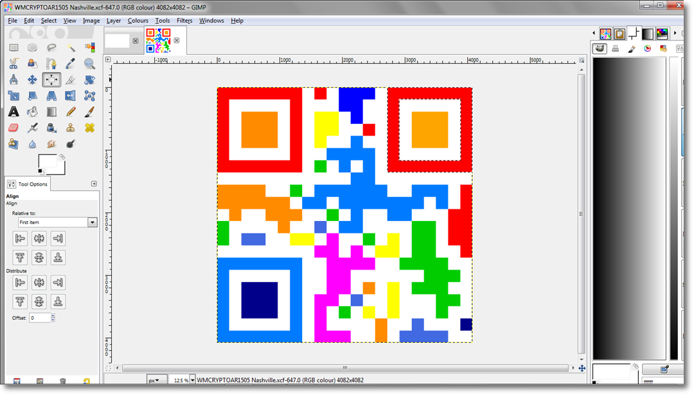
Task: Open the Tool Options tab configuration menu
Action: (x=94, y=184)
